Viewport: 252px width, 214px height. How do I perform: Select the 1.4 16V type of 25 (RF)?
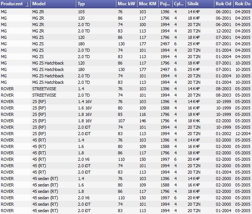(x=85, y=102)
